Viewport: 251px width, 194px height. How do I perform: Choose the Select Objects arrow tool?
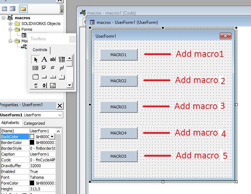pos(36,59)
